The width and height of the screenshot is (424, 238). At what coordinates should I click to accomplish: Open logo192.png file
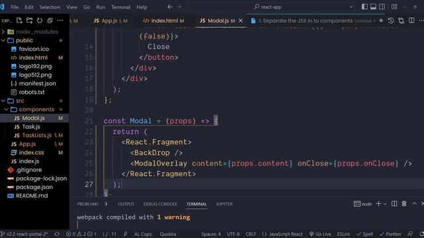coord(35,66)
